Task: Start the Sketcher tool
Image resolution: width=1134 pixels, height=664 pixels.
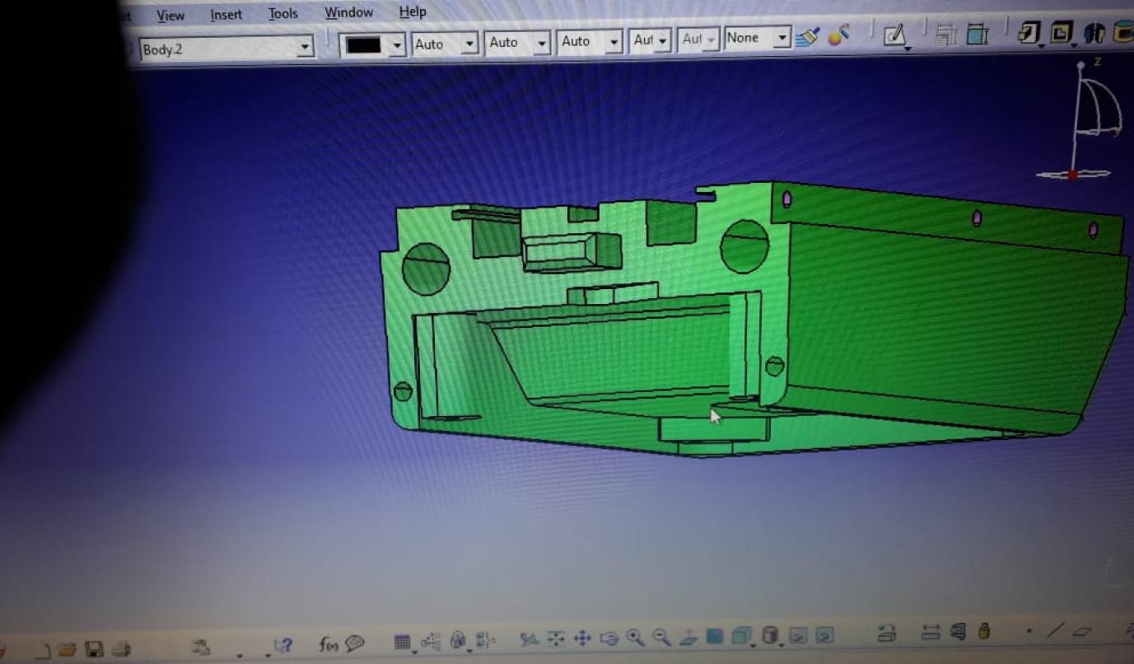Action: [895, 35]
